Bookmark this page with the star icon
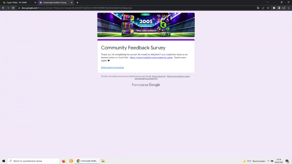 click(x=268, y=8)
